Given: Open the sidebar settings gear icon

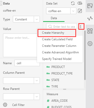Looking at the screenshot, I should click(x=90, y=44).
